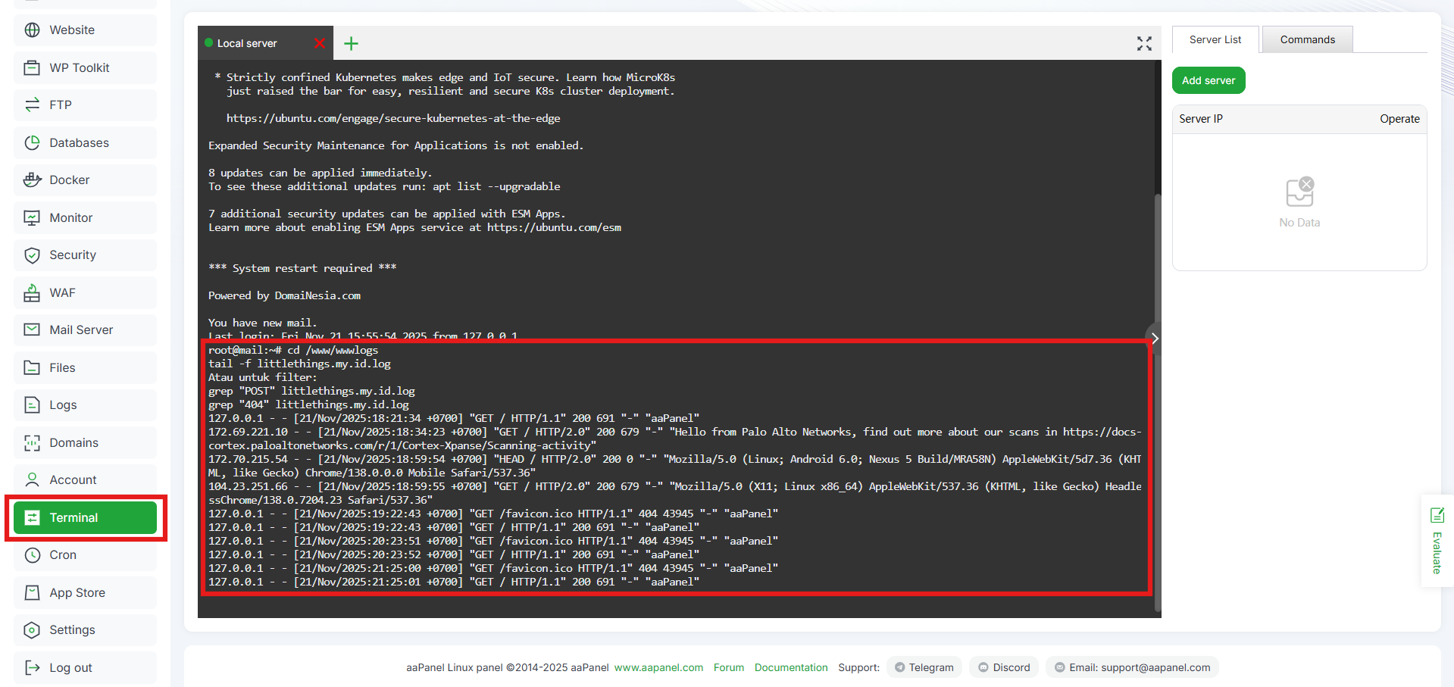The width and height of the screenshot is (1454, 687).
Task: Click the Telegram support button
Action: [x=924, y=667]
